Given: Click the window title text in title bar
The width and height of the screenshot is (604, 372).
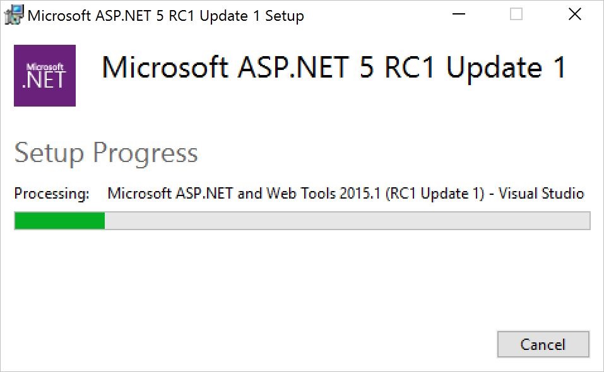Looking at the screenshot, I should (165, 16).
